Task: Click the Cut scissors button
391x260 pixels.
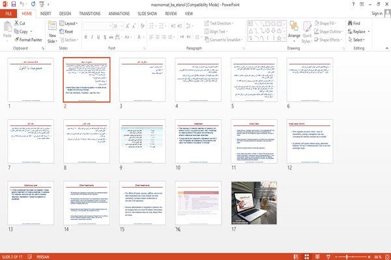Action: 20,23
